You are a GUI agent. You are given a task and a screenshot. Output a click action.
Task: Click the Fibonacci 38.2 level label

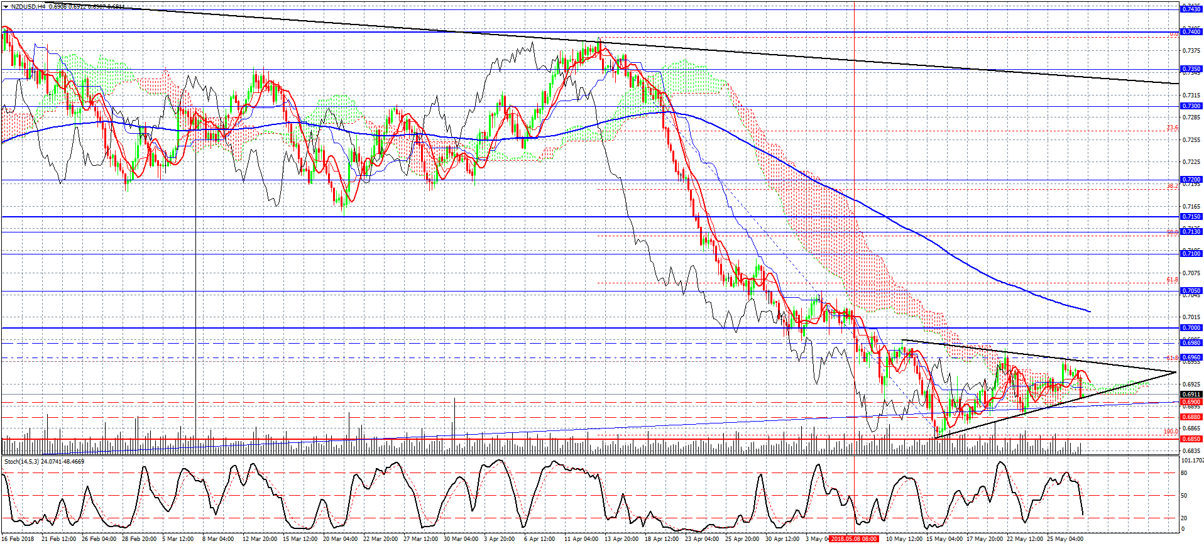(1172, 186)
